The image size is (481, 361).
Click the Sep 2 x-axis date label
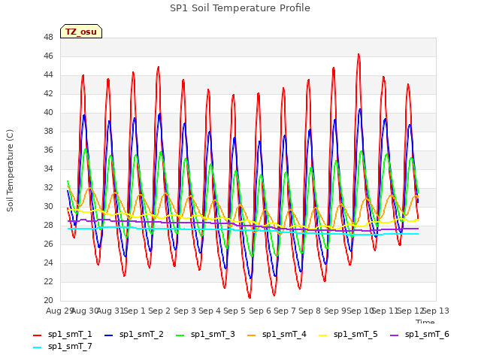[x=159, y=311]
